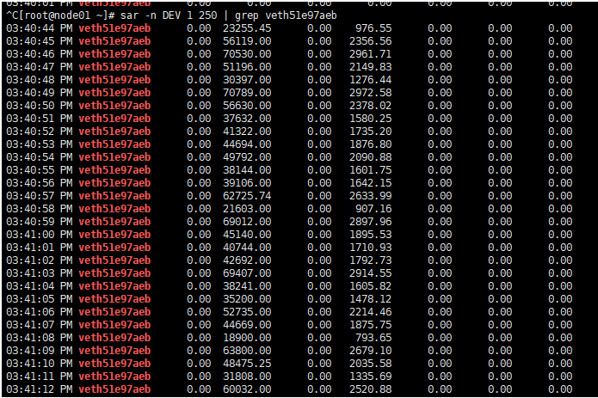Click the command text 'sar -n DEV 1 250'
This screenshot has height=398, width=598.
pos(169,15)
